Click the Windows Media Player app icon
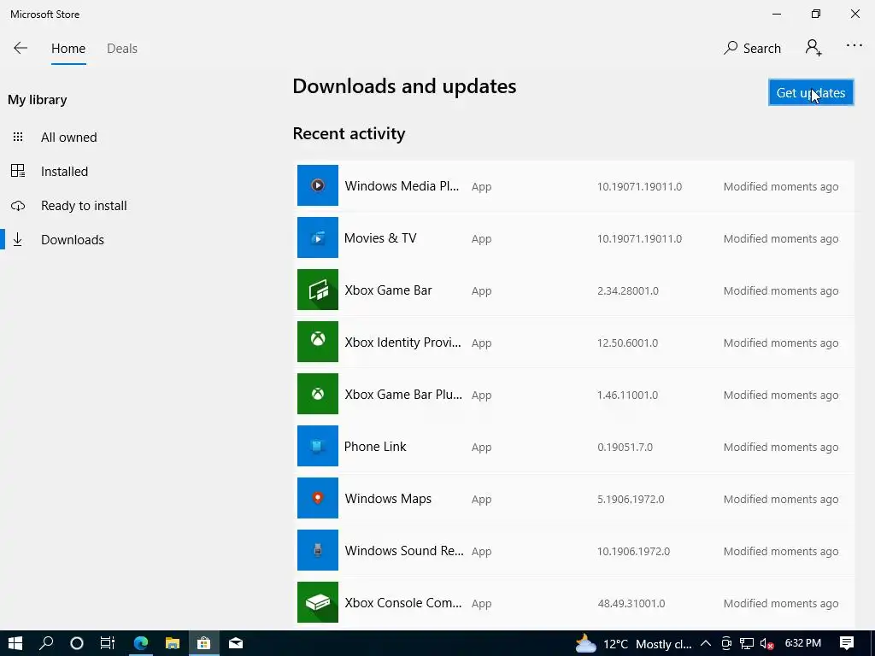The image size is (875, 656). click(x=318, y=185)
